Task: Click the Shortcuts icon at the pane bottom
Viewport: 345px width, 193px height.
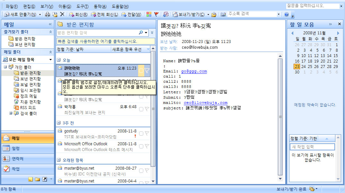Action: tap(45, 180)
